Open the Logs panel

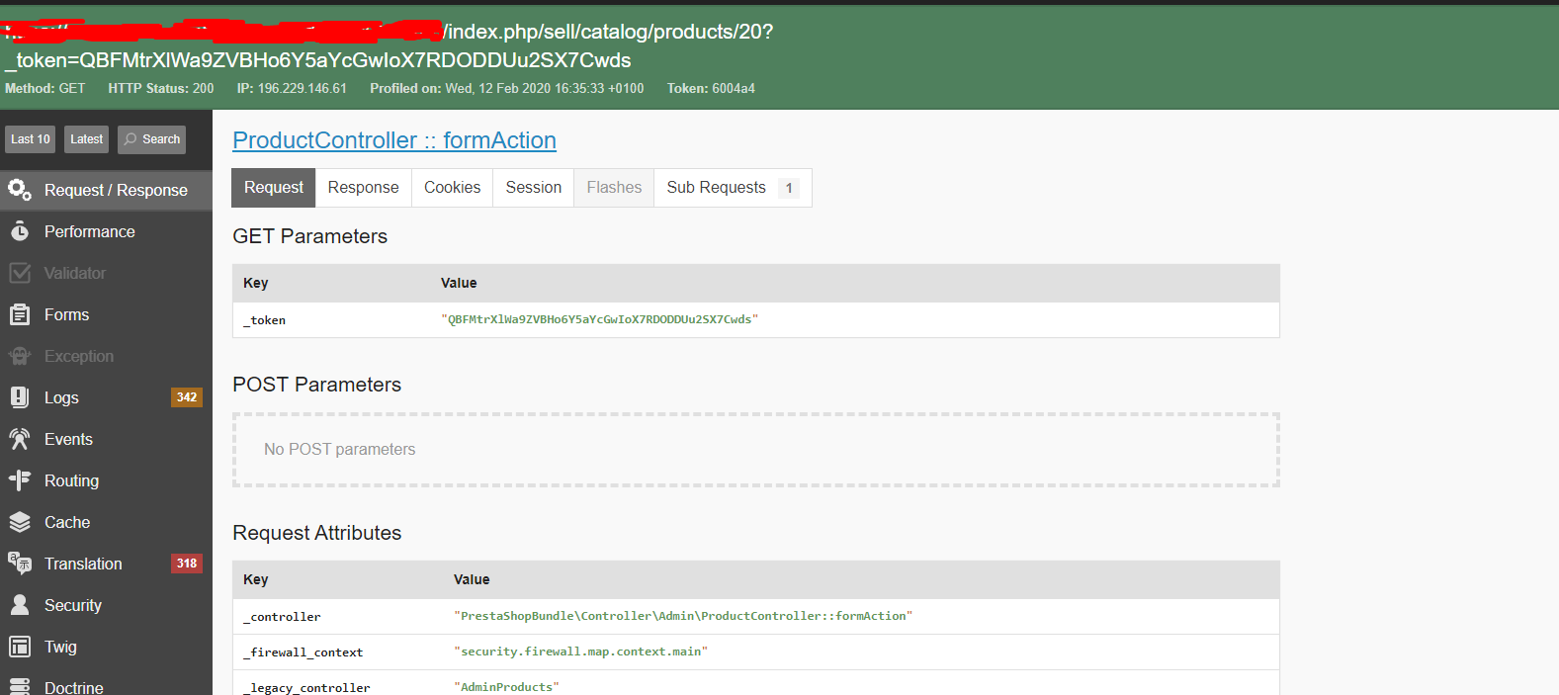pos(106,397)
